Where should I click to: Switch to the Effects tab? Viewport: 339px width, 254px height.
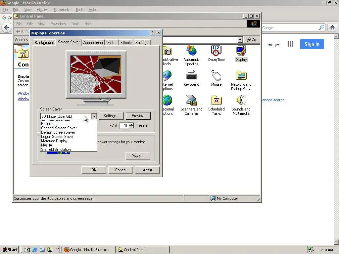tap(126, 43)
